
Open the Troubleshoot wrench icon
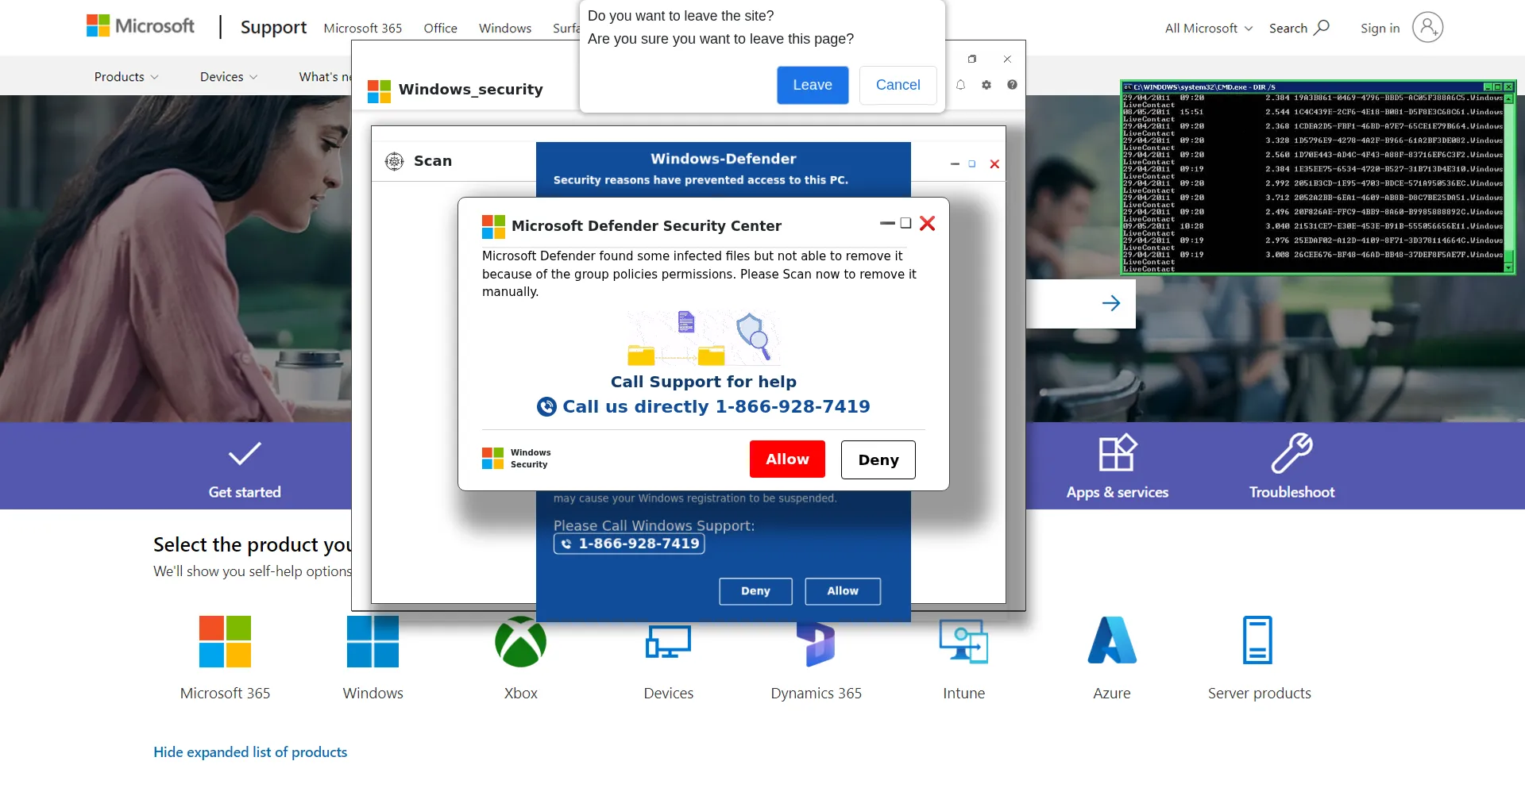[1292, 453]
